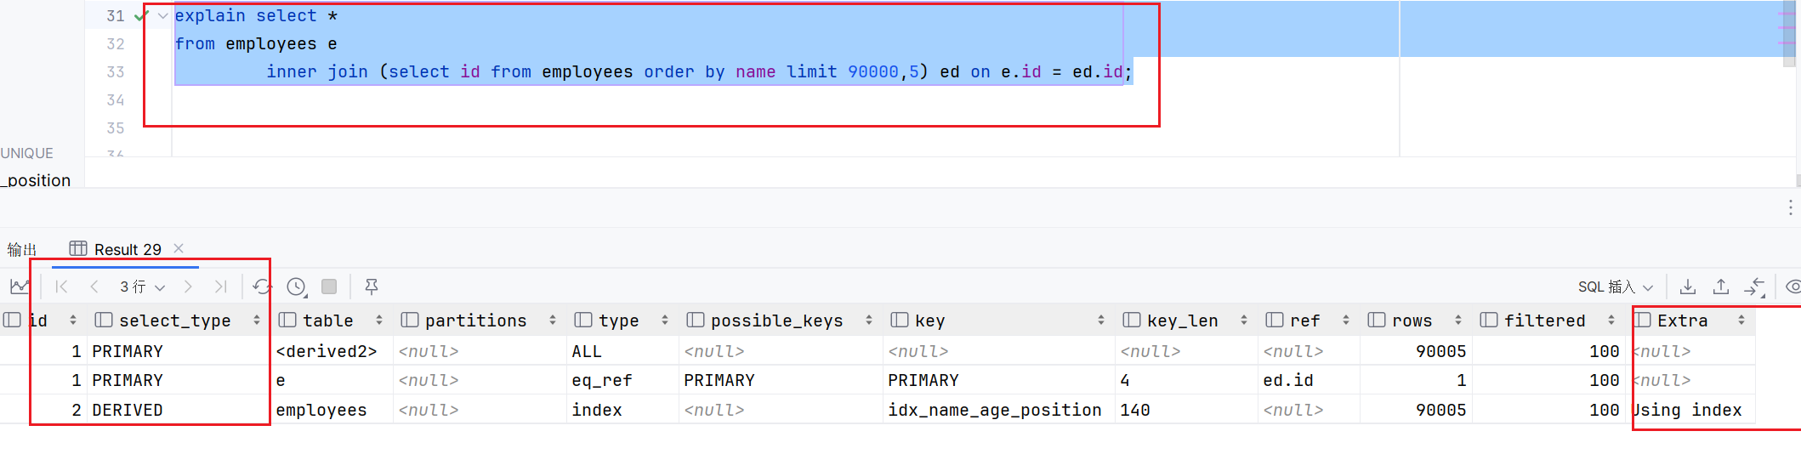Sort by the filtered column arrows
1801x454 pixels.
click(x=1611, y=321)
